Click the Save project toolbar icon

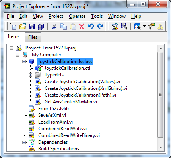pyautogui.click(x=124, y=27)
